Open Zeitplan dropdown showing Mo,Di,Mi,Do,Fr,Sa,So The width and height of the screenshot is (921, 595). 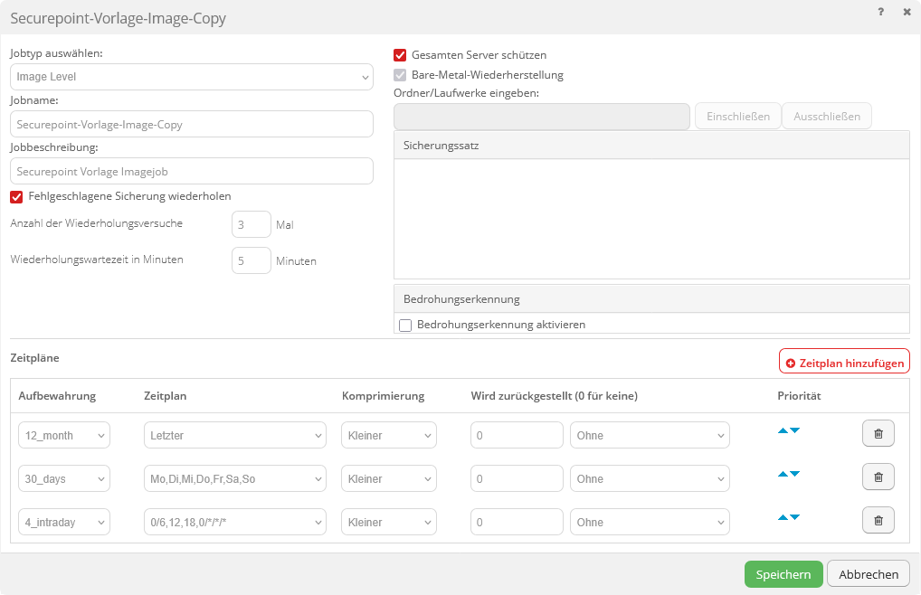pos(234,478)
